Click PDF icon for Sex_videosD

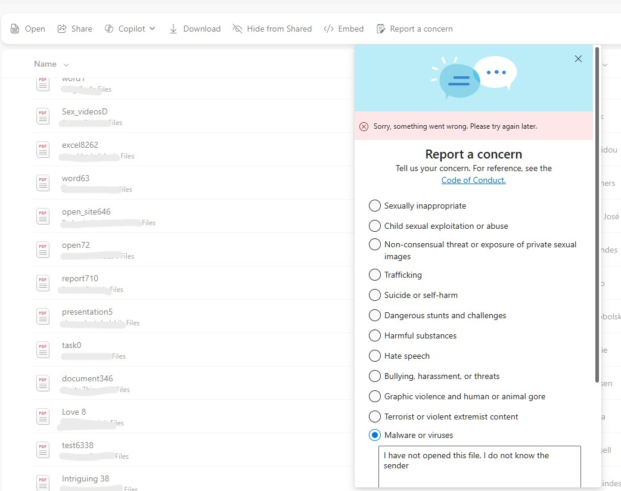click(x=43, y=116)
